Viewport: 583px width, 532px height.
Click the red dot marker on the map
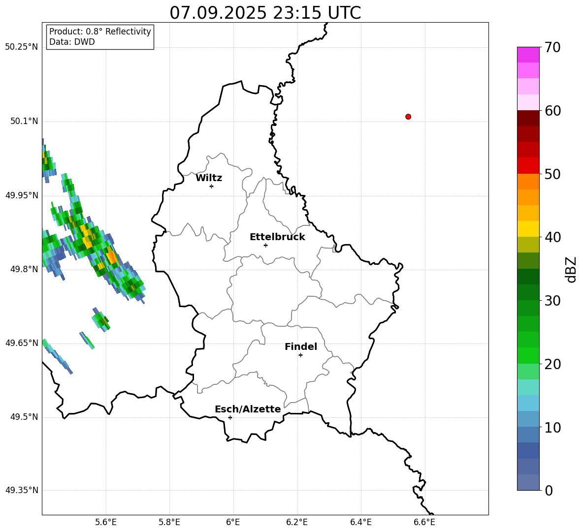click(x=408, y=117)
